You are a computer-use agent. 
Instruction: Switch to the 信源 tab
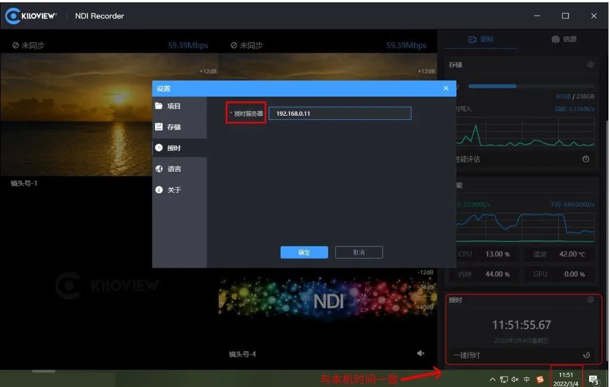coord(564,39)
